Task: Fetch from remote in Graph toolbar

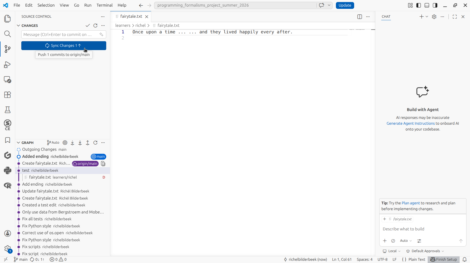Action: pyautogui.click(x=73, y=143)
